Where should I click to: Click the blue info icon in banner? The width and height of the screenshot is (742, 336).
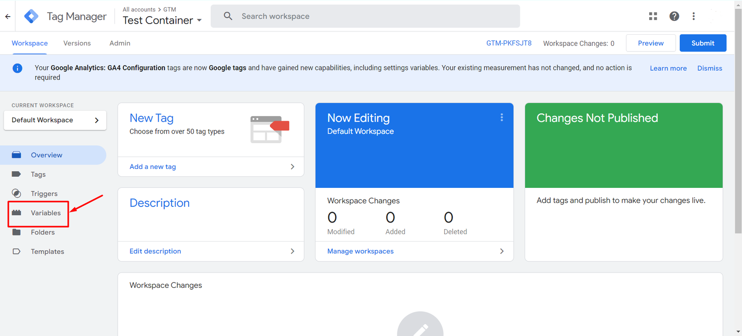[x=17, y=68]
